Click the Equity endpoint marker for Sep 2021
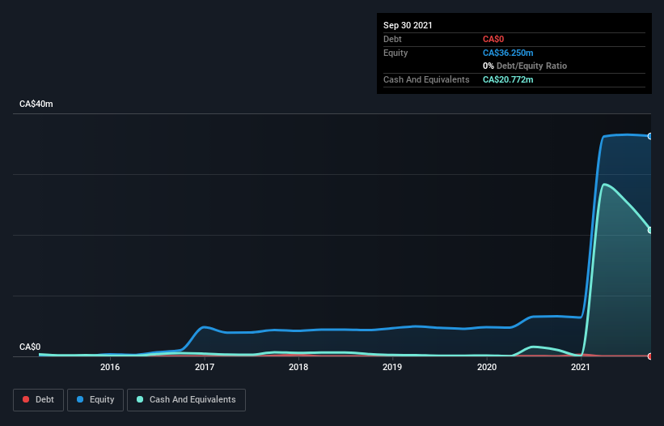The image size is (664, 426). 650,136
